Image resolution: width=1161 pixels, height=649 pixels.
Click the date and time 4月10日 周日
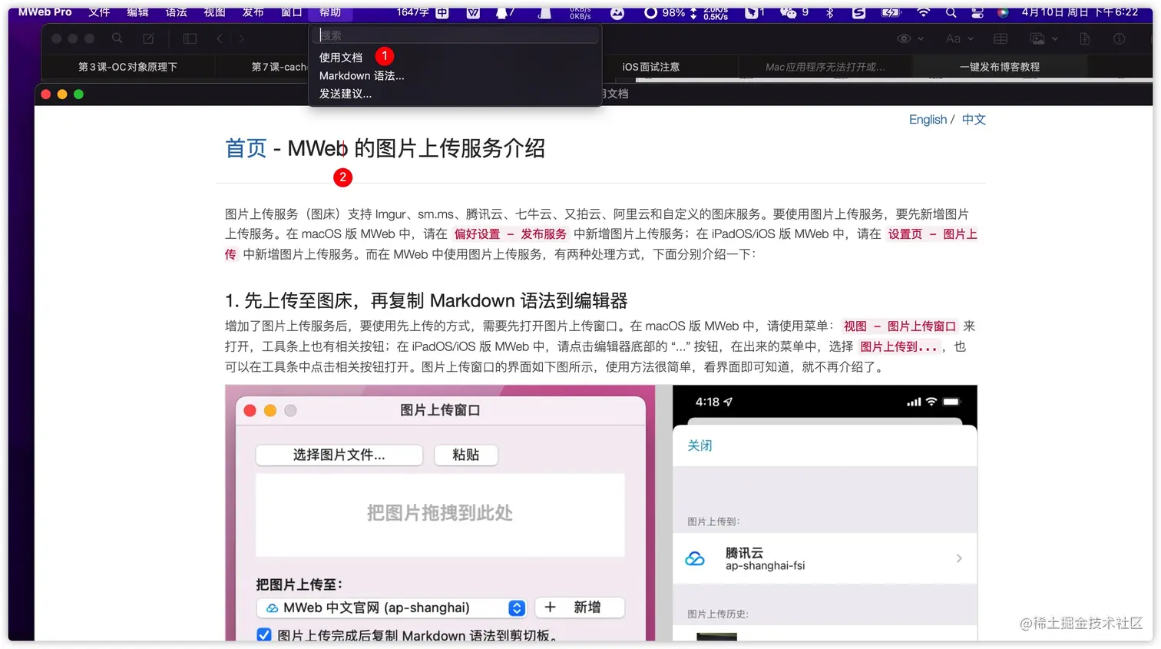[1080, 12]
